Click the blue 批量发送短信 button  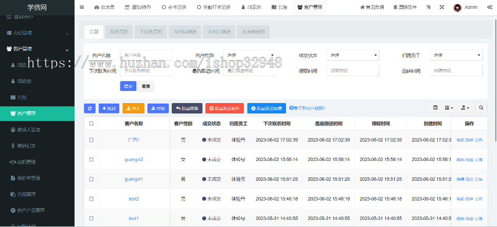[267, 108]
